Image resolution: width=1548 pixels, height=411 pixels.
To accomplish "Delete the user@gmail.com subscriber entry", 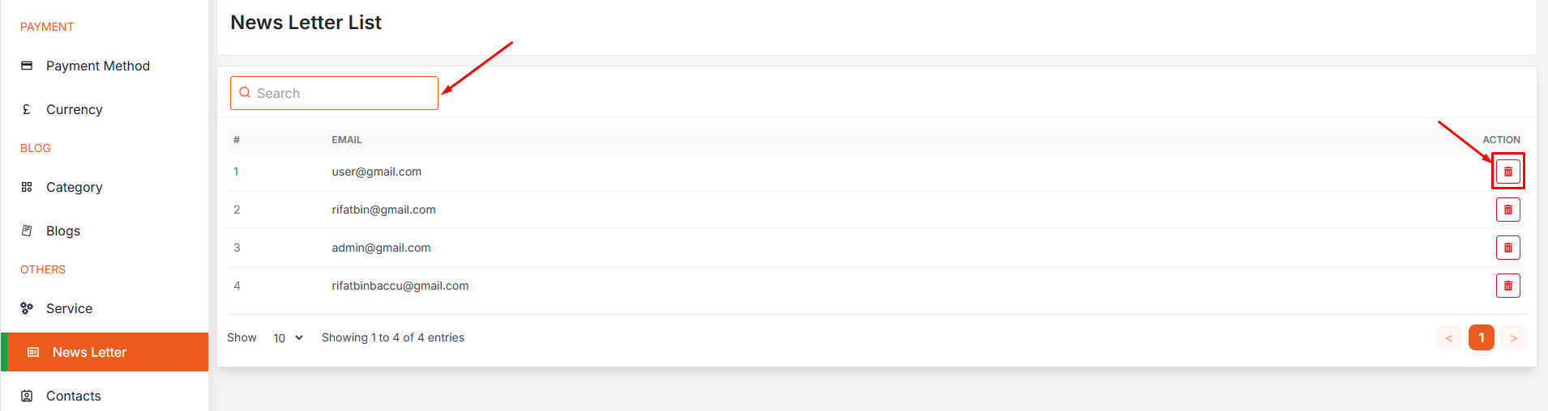I will click(x=1507, y=172).
